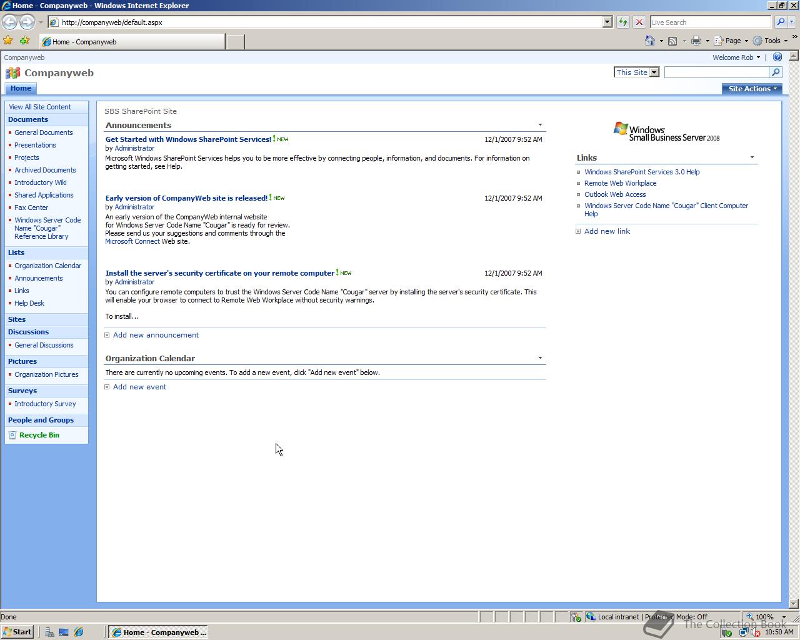Open the zoom level 100% dropdown

click(784, 617)
